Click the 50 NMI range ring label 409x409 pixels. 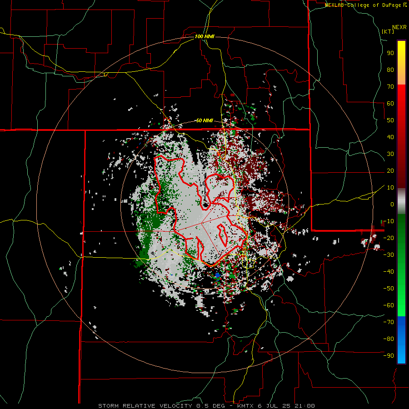point(204,120)
